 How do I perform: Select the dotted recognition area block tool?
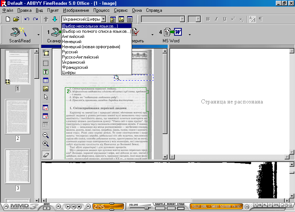coord(46,63)
